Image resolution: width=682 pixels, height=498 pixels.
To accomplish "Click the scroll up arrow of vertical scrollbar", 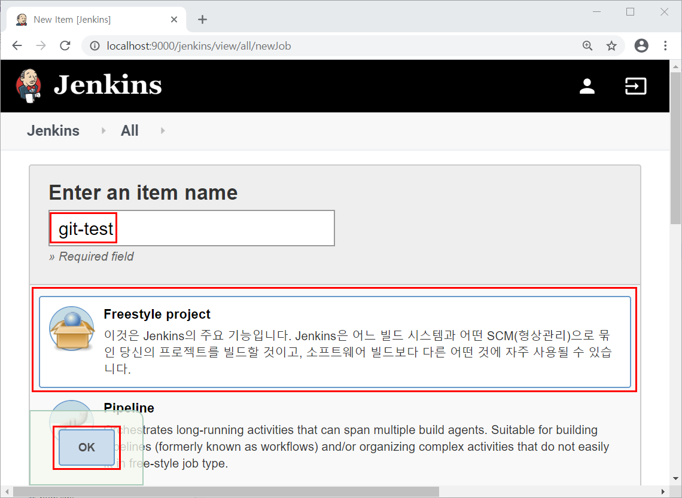I will (676, 66).
